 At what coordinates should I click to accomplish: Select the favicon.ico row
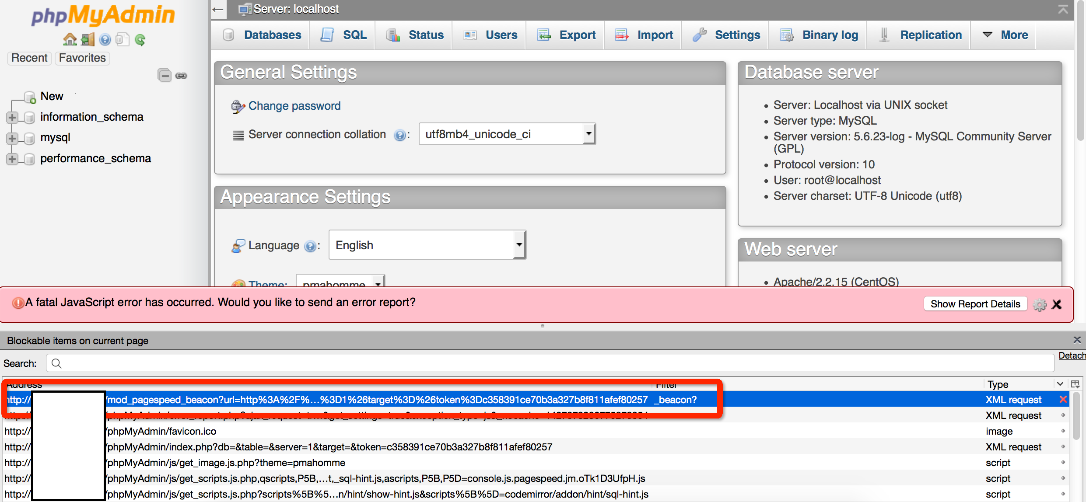[536, 431]
